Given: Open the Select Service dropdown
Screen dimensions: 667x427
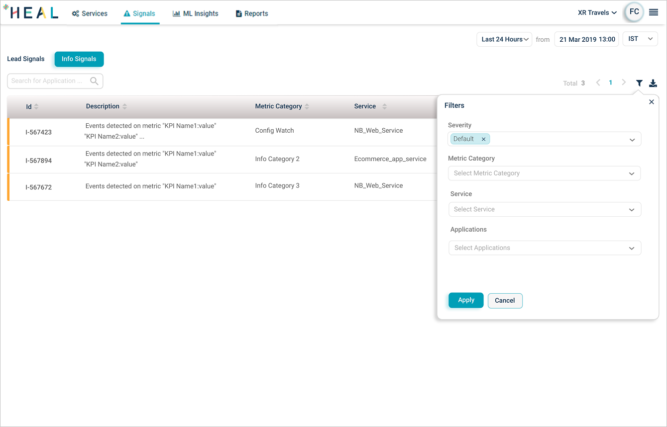Looking at the screenshot, I should point(545,209).
